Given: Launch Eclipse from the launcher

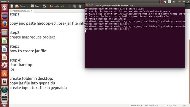Looking at the screenshot, I should (x=4, y=16).
